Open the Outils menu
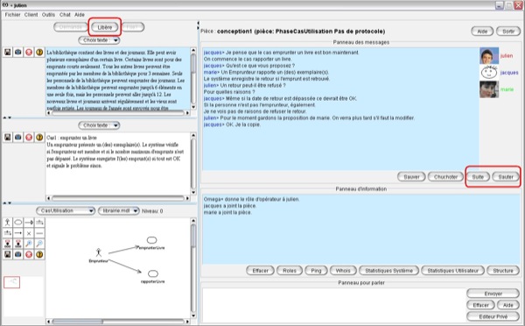This screenshot has height=326, width=525. (x=48, y=15)
